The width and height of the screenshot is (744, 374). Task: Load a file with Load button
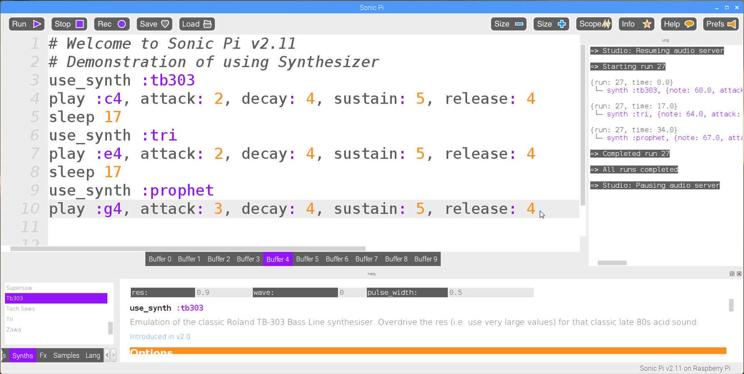tap(197, 24)
